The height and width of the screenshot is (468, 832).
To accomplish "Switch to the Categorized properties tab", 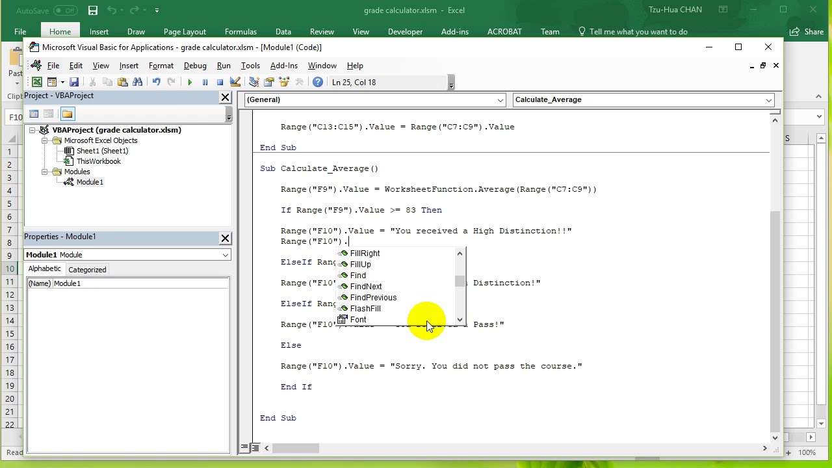I will coord(87,270).
